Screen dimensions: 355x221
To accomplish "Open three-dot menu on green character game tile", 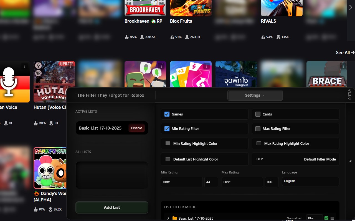I will [x=161, y=66].
